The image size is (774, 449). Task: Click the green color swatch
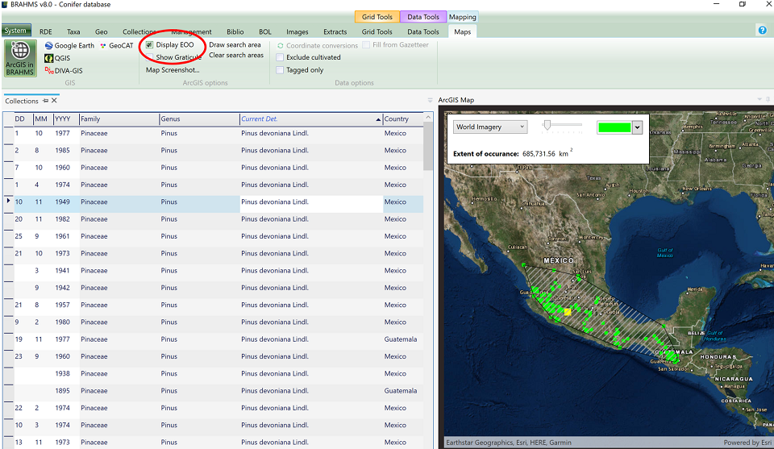(614, 127)
